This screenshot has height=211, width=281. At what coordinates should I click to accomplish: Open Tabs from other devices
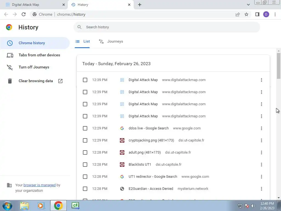pyautogui.click(x=35, y=55)
